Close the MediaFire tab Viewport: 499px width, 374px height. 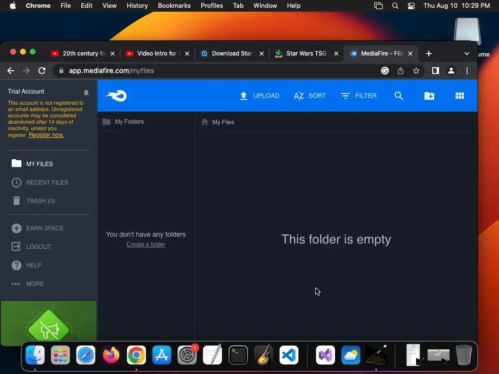[x=410, y=54]
